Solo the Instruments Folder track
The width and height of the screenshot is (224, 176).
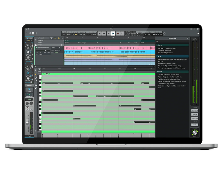click(57, 48)
